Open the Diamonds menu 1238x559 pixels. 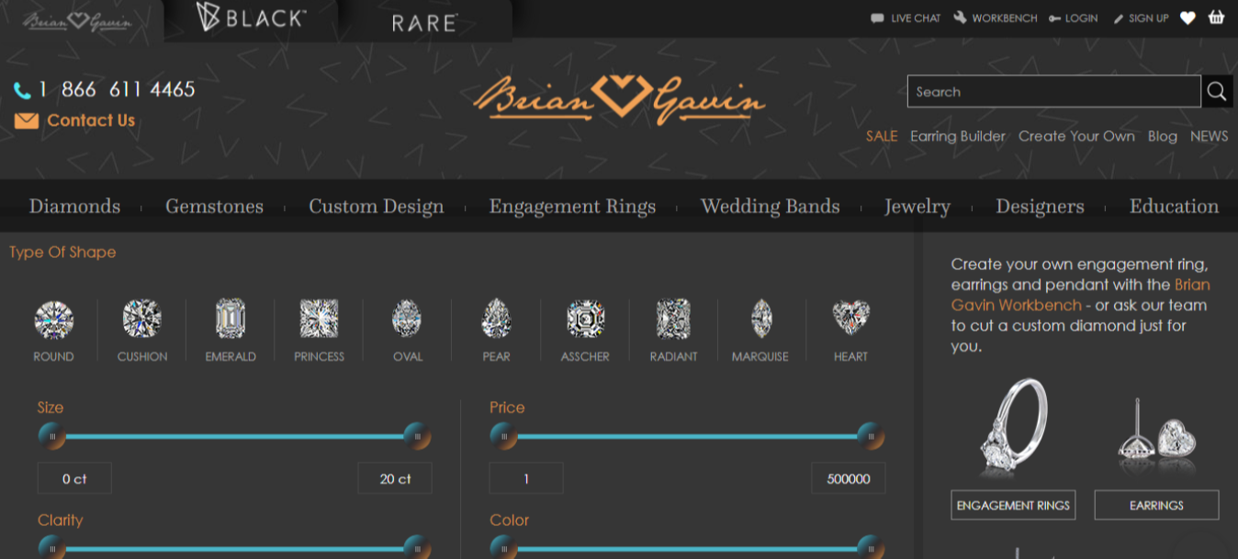pos(74,207)
